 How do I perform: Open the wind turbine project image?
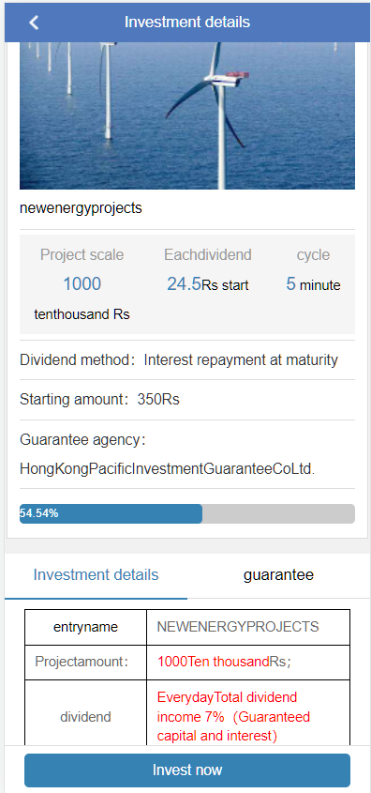click(187, 115)
